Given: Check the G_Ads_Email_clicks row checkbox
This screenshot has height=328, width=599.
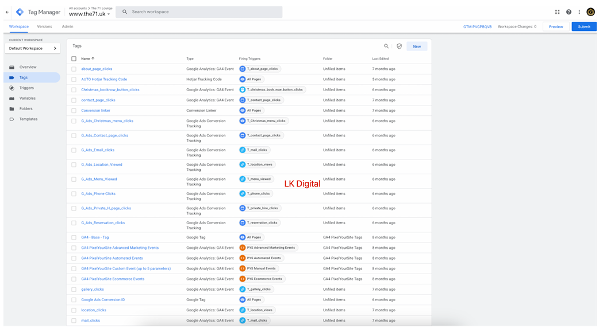Looking at the screenshot, I should pos(74,150).
